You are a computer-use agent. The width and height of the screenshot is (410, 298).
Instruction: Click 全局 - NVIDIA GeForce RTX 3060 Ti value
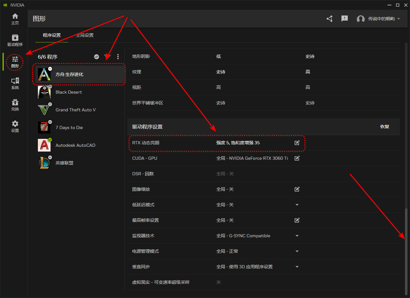pyautogui.click(x=252, y=158)
